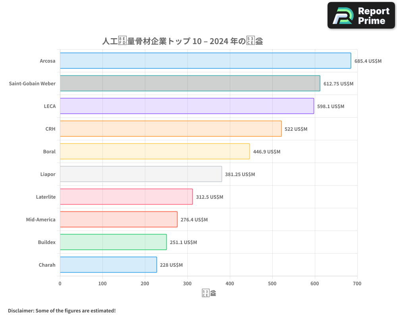Click the disclaimer text at bottom
Viewport: 397px width, 318px height.
point(62,311)
